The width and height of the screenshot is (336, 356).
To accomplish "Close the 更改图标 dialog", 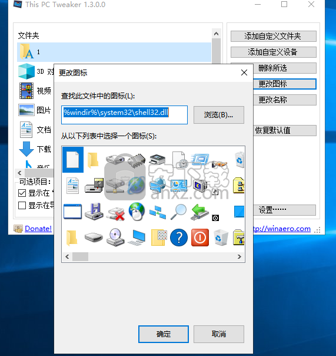I will 244,72.
